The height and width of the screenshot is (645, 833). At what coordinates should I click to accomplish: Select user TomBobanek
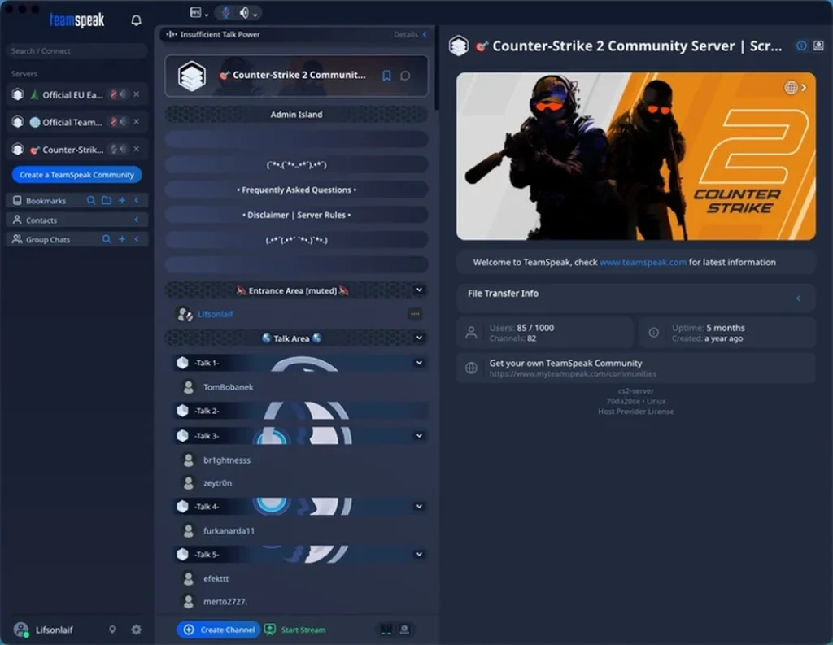point(229,387)
